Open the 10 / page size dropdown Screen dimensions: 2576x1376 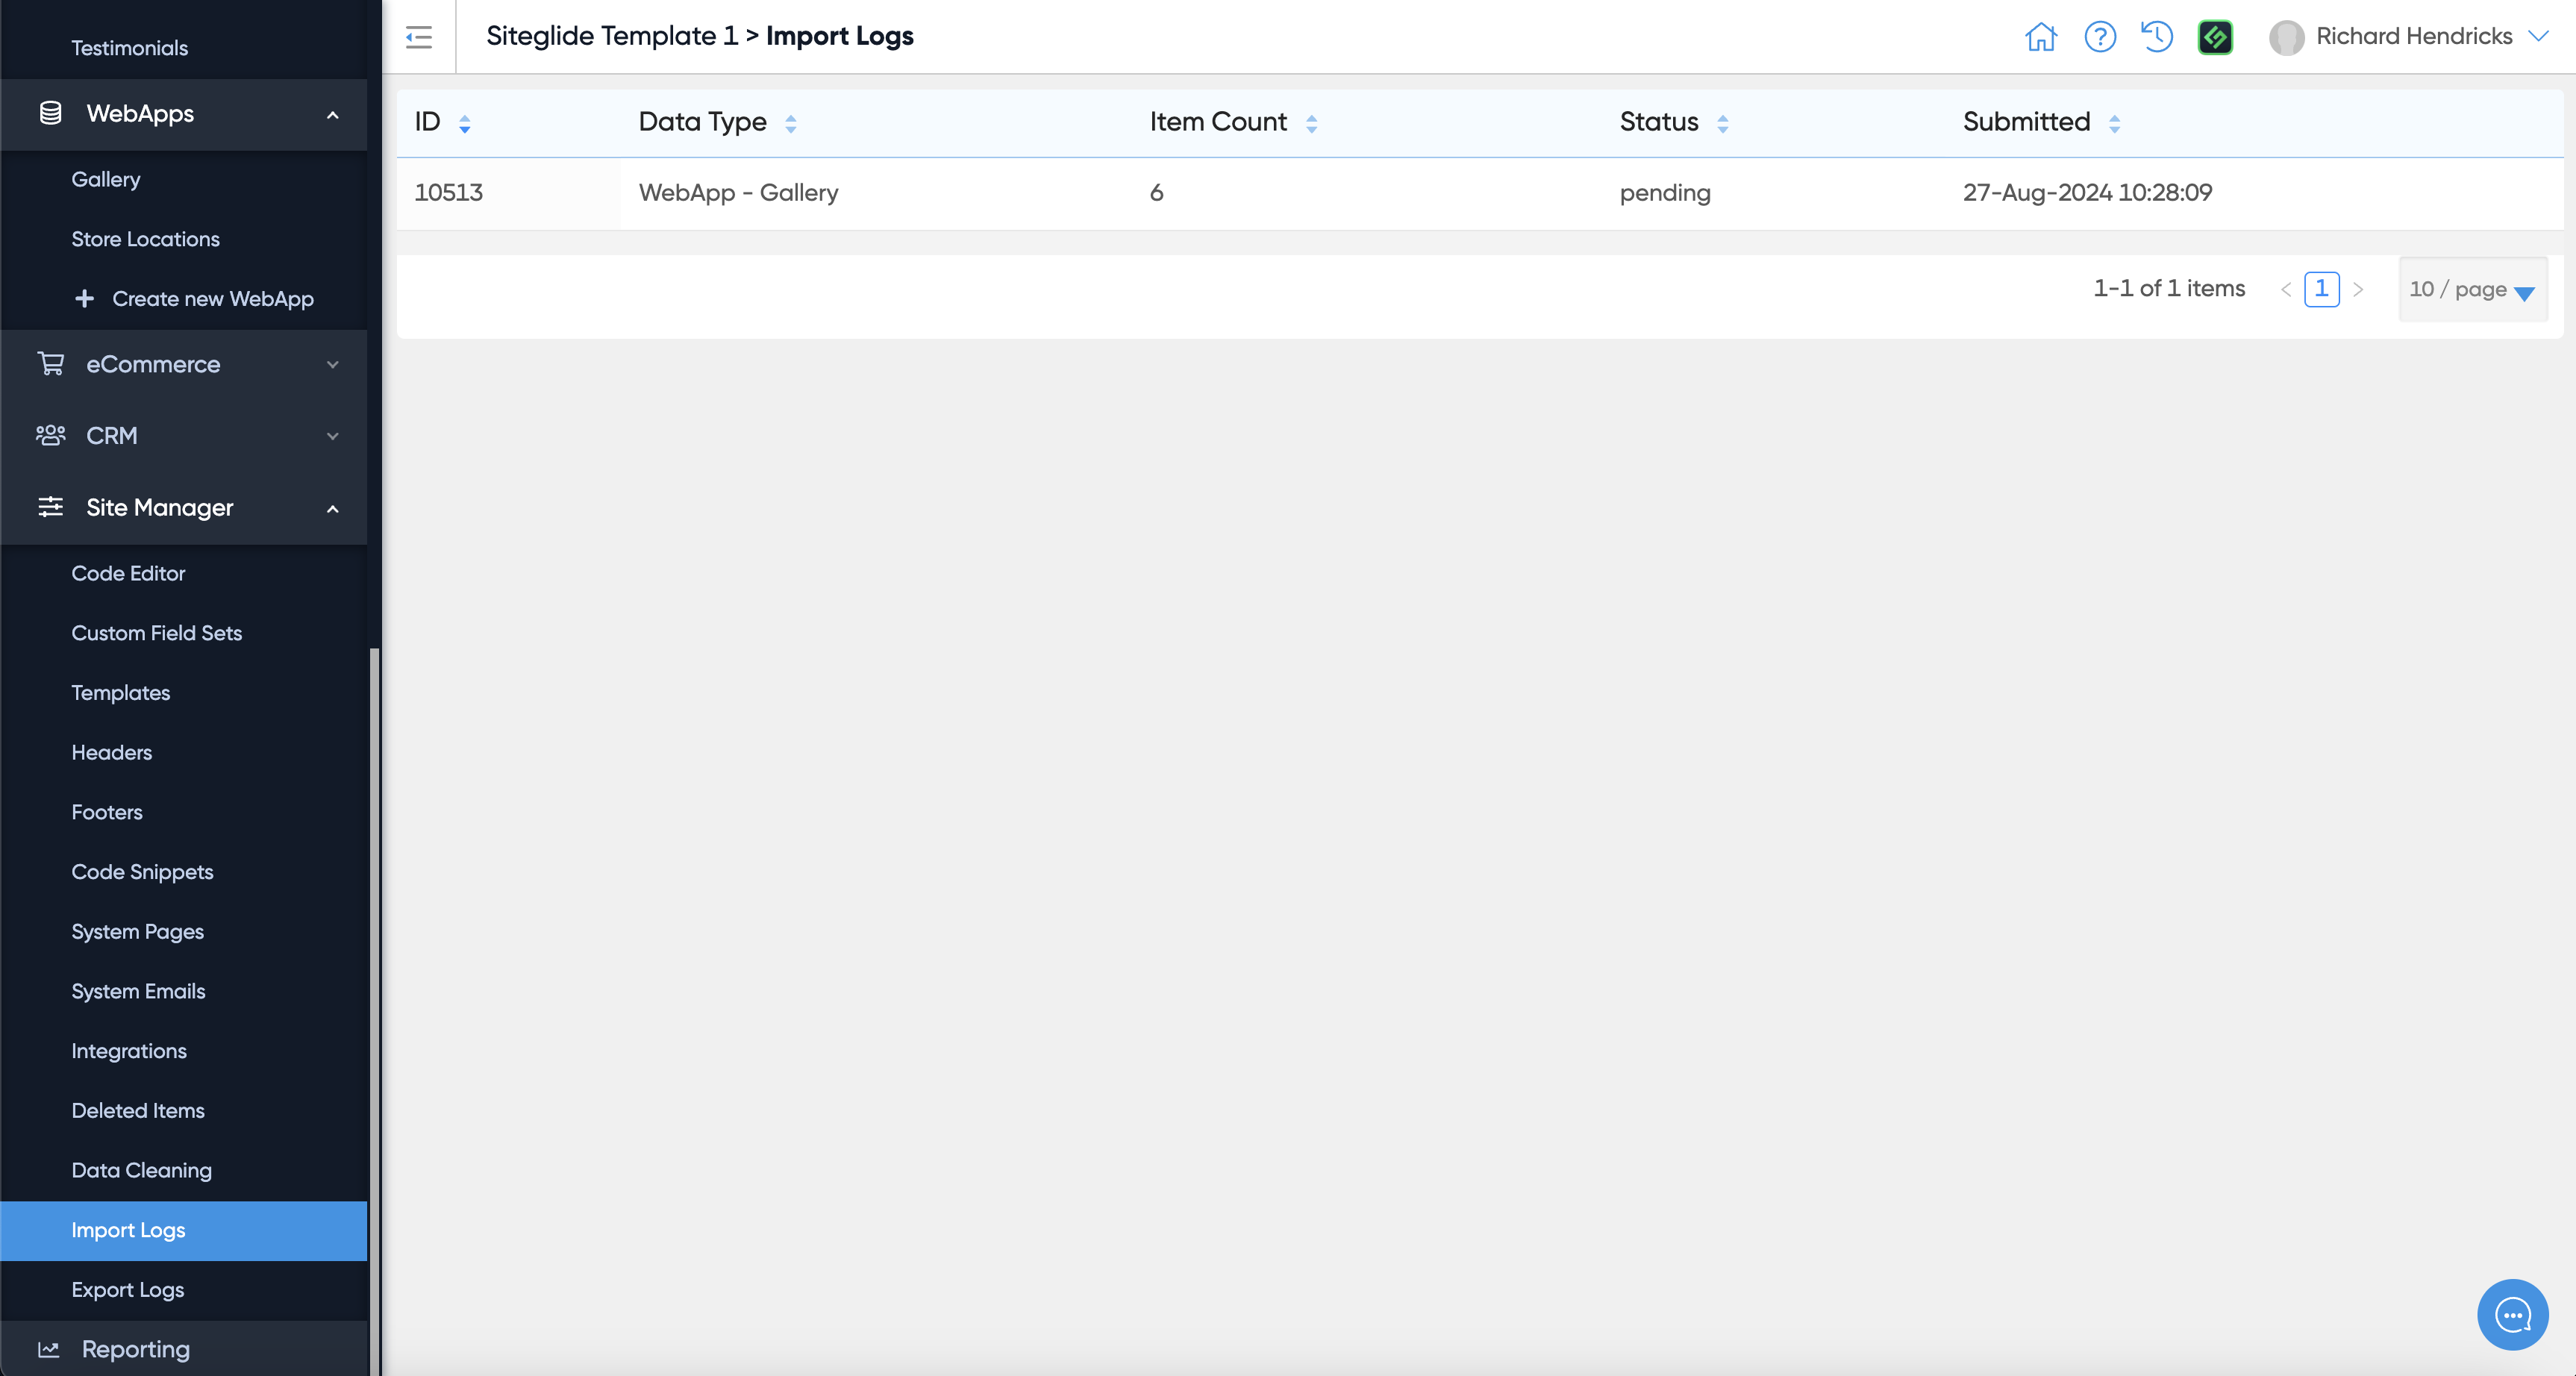click(x=2472, y=290)
